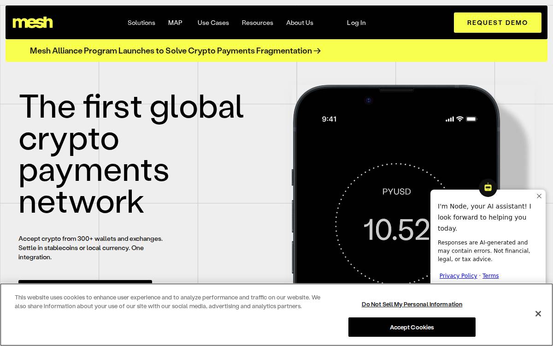
Task: Dismiss the cookie banner with X
Action: coord(538,314)
